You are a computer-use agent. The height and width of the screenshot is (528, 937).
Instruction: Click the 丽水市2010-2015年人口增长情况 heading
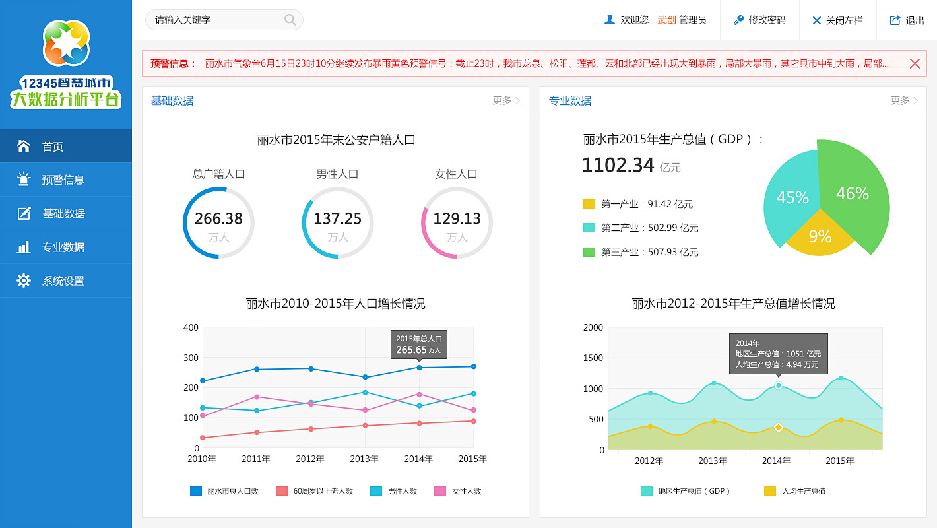(x=335, y=304)
